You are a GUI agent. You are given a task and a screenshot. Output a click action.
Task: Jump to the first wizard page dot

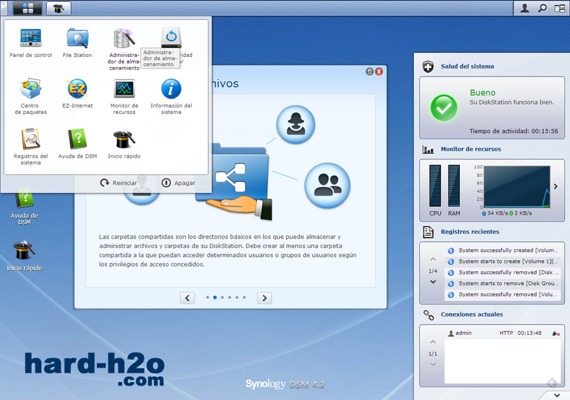(x=208, y=297)
